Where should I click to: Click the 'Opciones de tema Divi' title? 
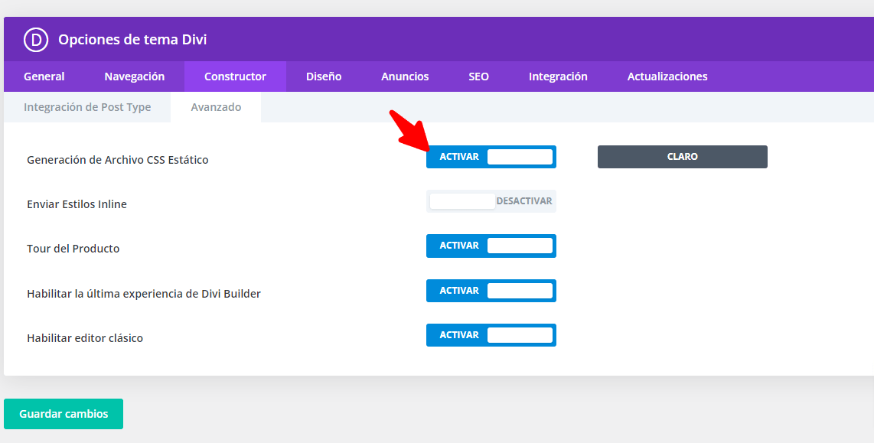coord(132,40)
